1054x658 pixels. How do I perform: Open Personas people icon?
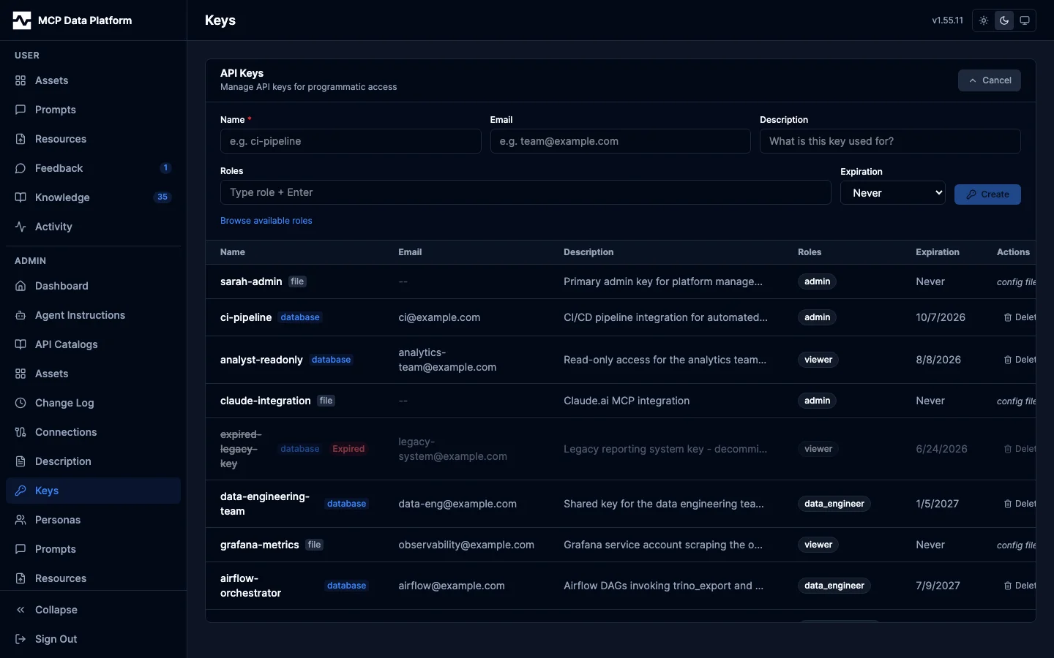20,520
